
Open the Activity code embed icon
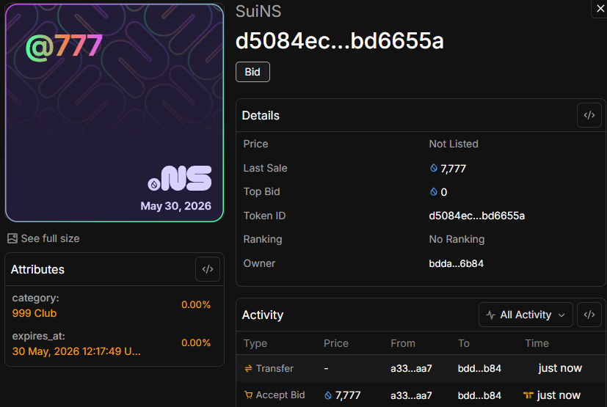(x=589, y=315)
